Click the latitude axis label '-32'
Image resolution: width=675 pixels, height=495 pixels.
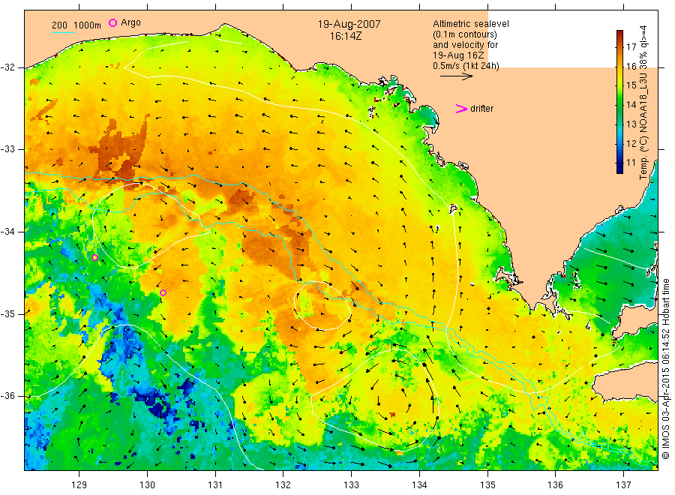(7, 67)
